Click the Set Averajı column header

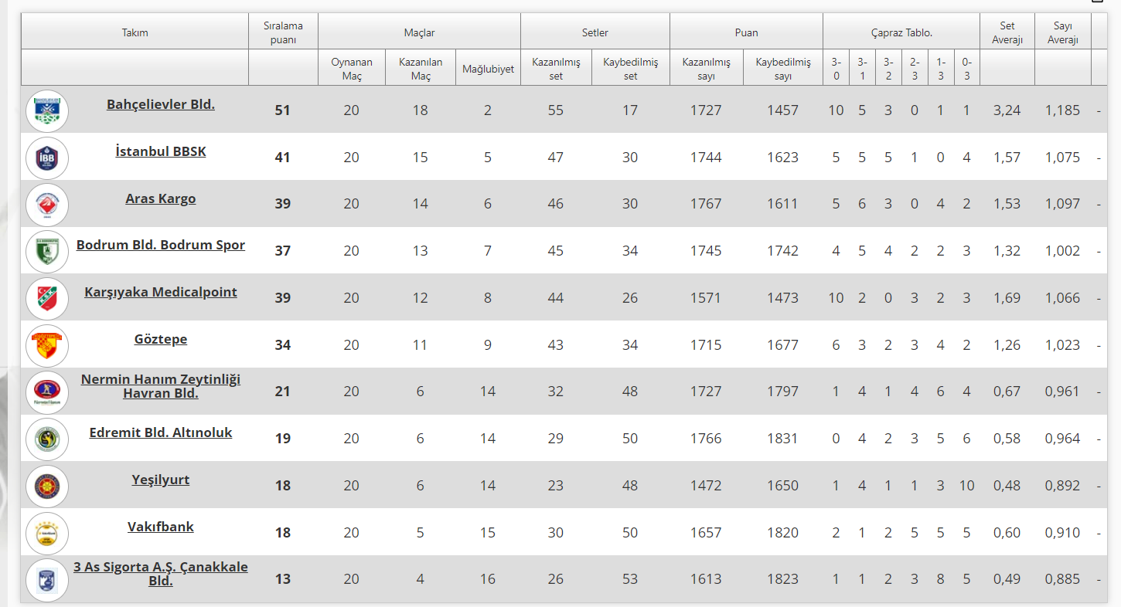pos(1007,32)
